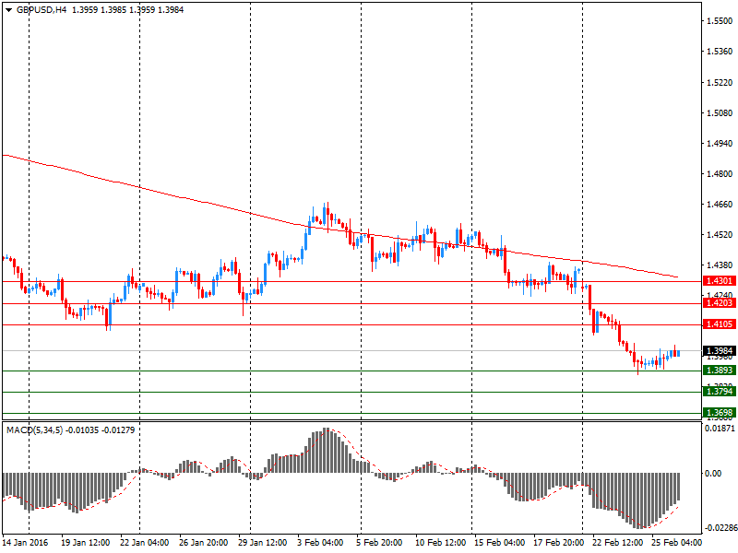Click the 29 Jan 12:00 time label

262,543
